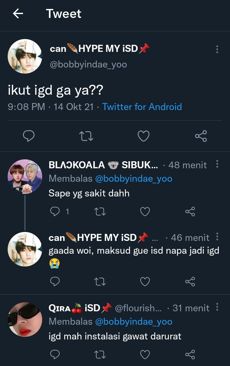Reply to "Sape yg sakit dahh" tweet
The width and height of the screenshot is (230, 366).
coord(55,211)
